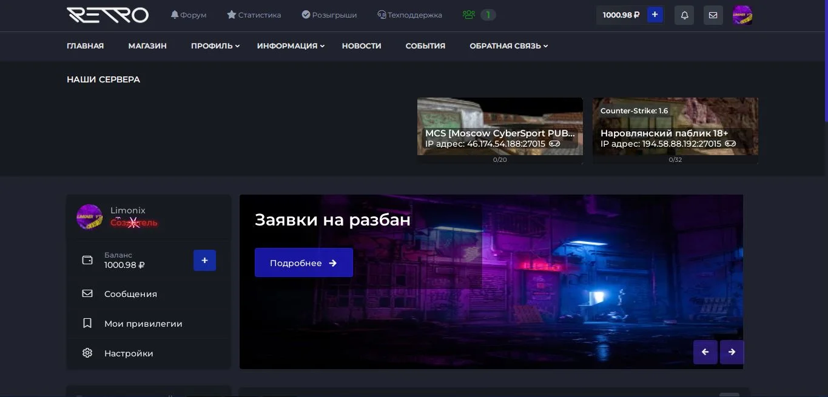Expand the Профиль dropdown menu
This screenshot has width=828, height=397.
pyautogui.click(x=215, y=46)
